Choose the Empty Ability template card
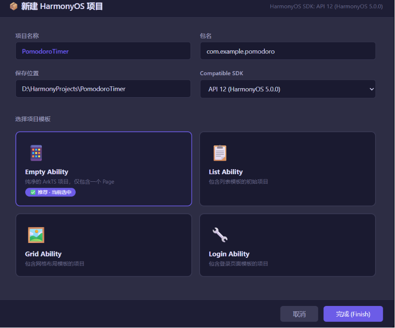Image resolution: width=395 pixels, height=328 pixels. 104,169
